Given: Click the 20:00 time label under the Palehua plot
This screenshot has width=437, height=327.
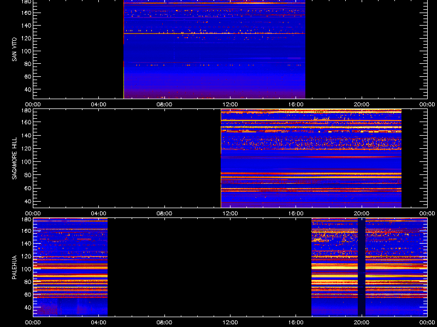Looking at the screenshot, I should click(x=362, y=323).
